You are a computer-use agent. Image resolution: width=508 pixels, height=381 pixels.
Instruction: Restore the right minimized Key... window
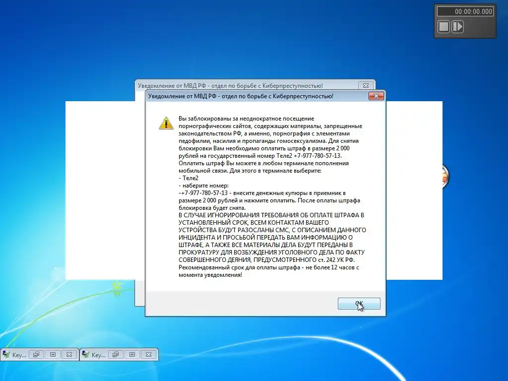pyautogui.click(x=116, y=354)
